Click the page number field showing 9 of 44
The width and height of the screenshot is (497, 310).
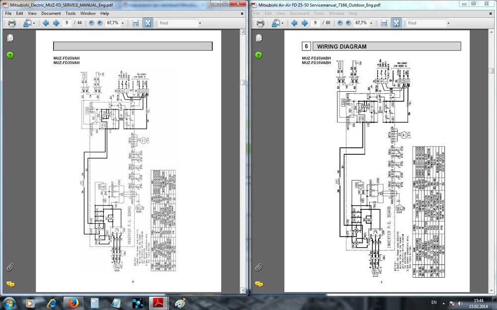coord(67,23)
